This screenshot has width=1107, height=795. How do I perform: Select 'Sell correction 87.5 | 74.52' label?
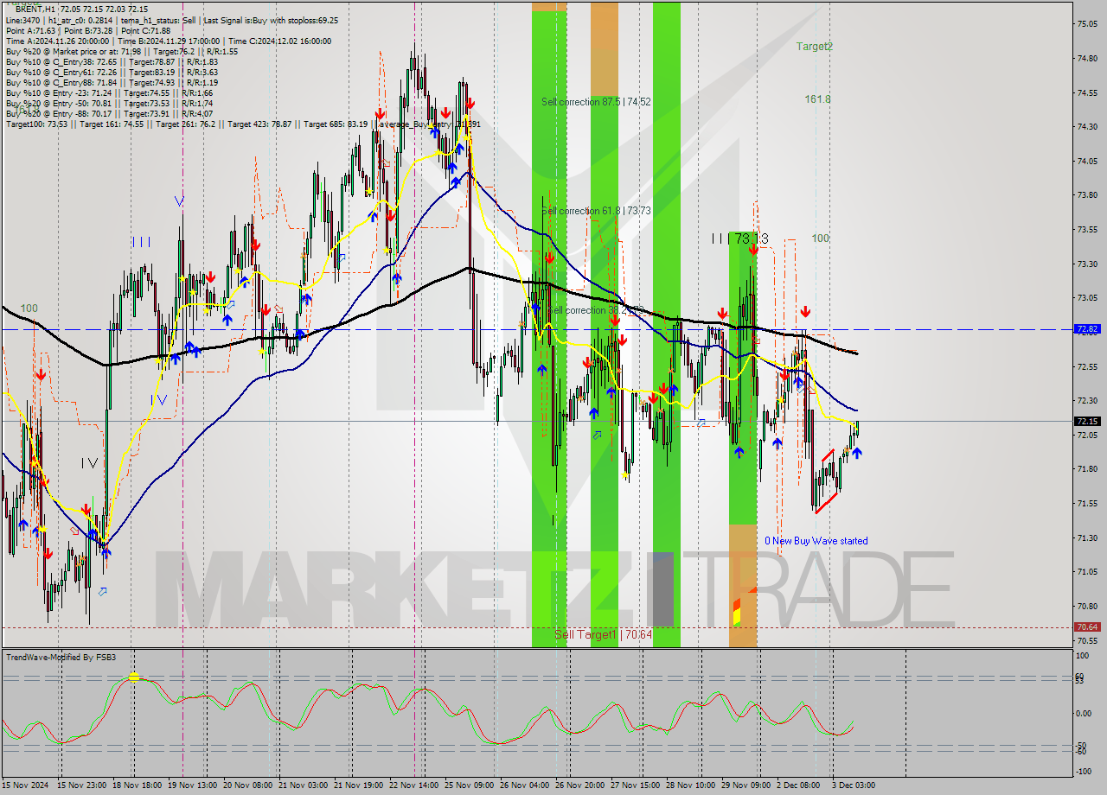(596, 102)
